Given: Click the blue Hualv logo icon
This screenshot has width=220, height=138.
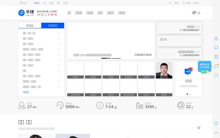Looking at the screenshot, I should pyautogui.click(x=21, y=13).
